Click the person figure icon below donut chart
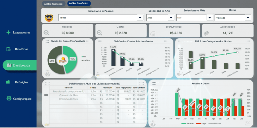 click(x=47, y=73)
